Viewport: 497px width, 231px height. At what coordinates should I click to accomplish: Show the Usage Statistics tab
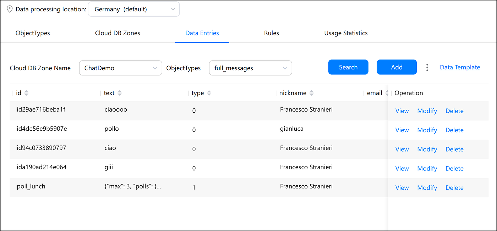tap(346, 33)
